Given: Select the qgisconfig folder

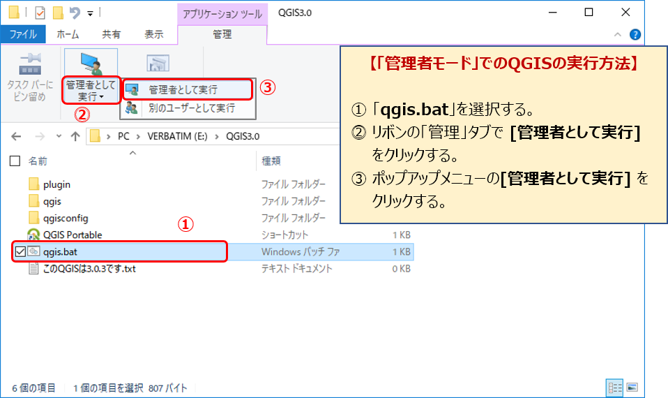Looking at the screenshot, I should (x=66, y=219).
